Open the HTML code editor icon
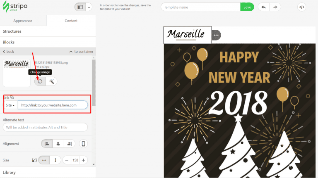Viewport: 318px width, 178px height. (302, 7)
